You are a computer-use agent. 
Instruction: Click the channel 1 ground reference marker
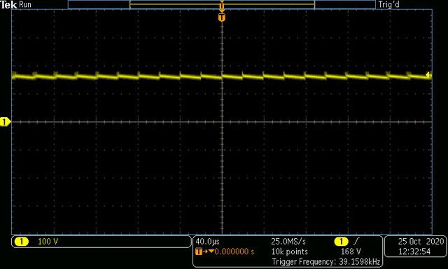(x=5, y=122)
